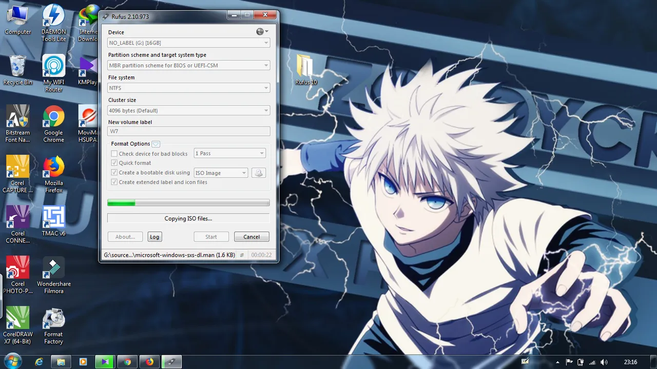This screenshot has width=657, height=369.
Task: Click the Rufus 2.10.973 title text
Action: point(130,17)
